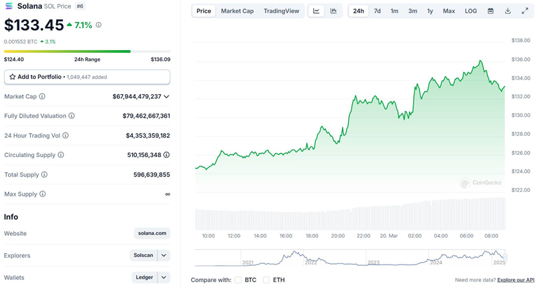Open the Solscan explorers dropdown arrow
This screenshot has height=288, width=543.
tap(164, 255)
